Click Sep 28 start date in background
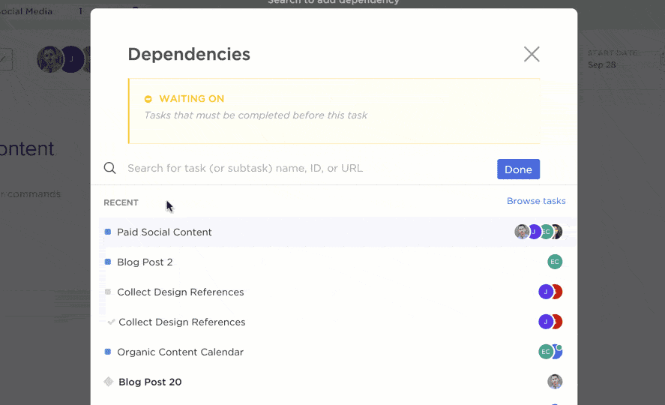This screenshot has height=405, width=665. pos(602,65)
